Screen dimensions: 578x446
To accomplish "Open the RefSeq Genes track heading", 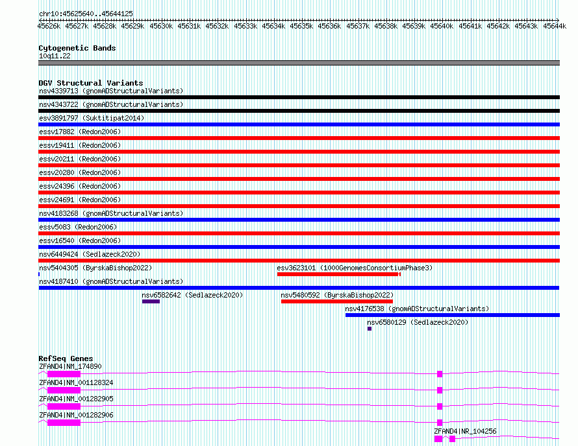I will pos(66,358).
